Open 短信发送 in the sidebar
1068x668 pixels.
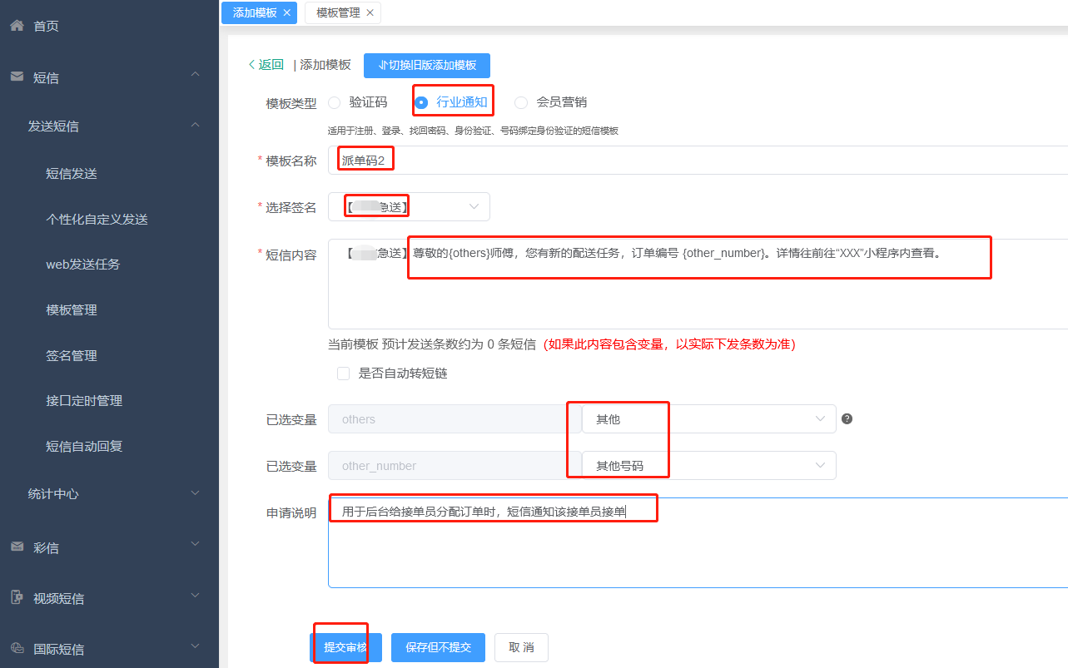72,174
